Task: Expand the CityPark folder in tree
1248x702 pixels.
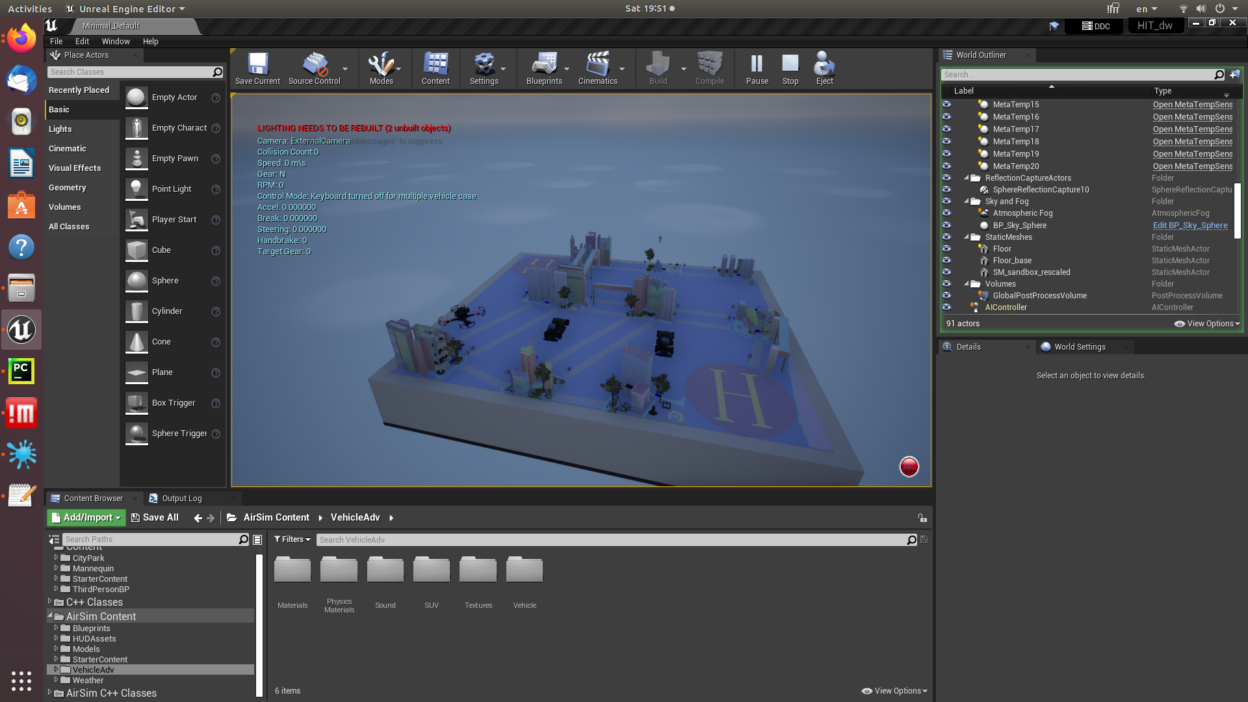Action: coord(56,558)
